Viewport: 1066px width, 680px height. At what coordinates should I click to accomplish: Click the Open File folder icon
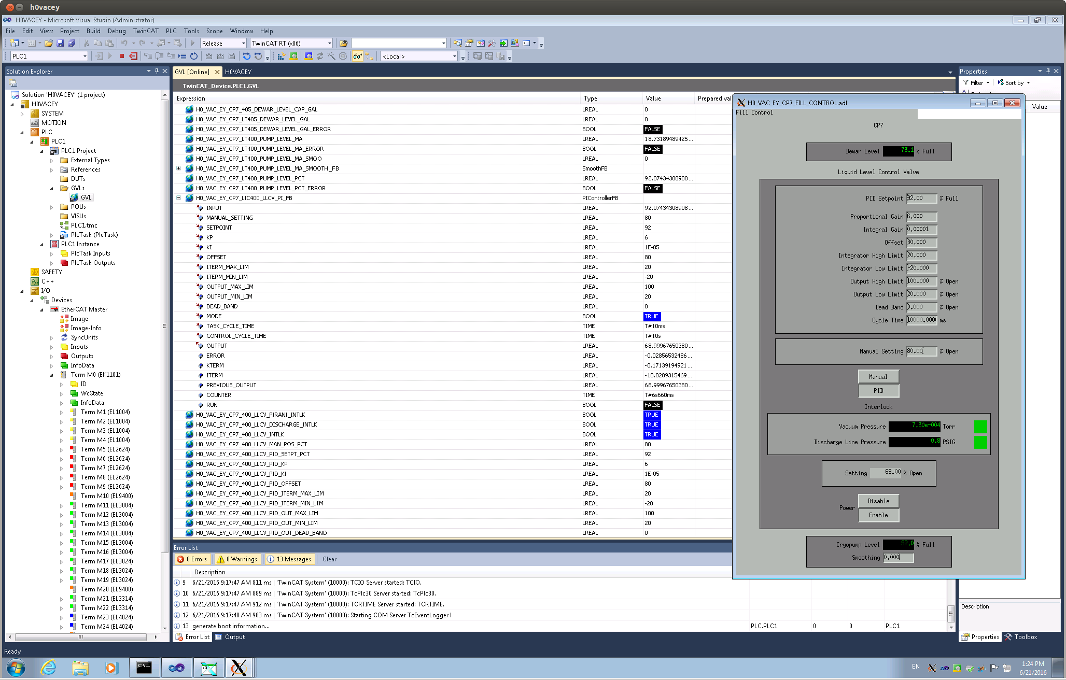click(x=49, y=43)
